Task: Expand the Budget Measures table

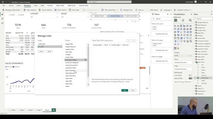Action: 194,22
